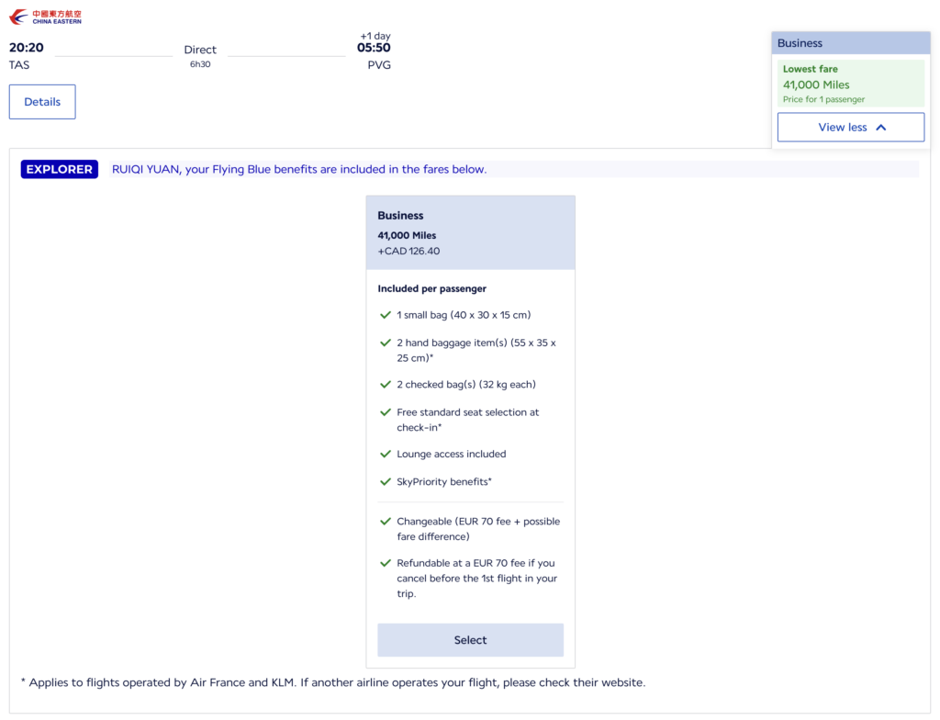Select the Business fare button

click(x=470, y=639)
